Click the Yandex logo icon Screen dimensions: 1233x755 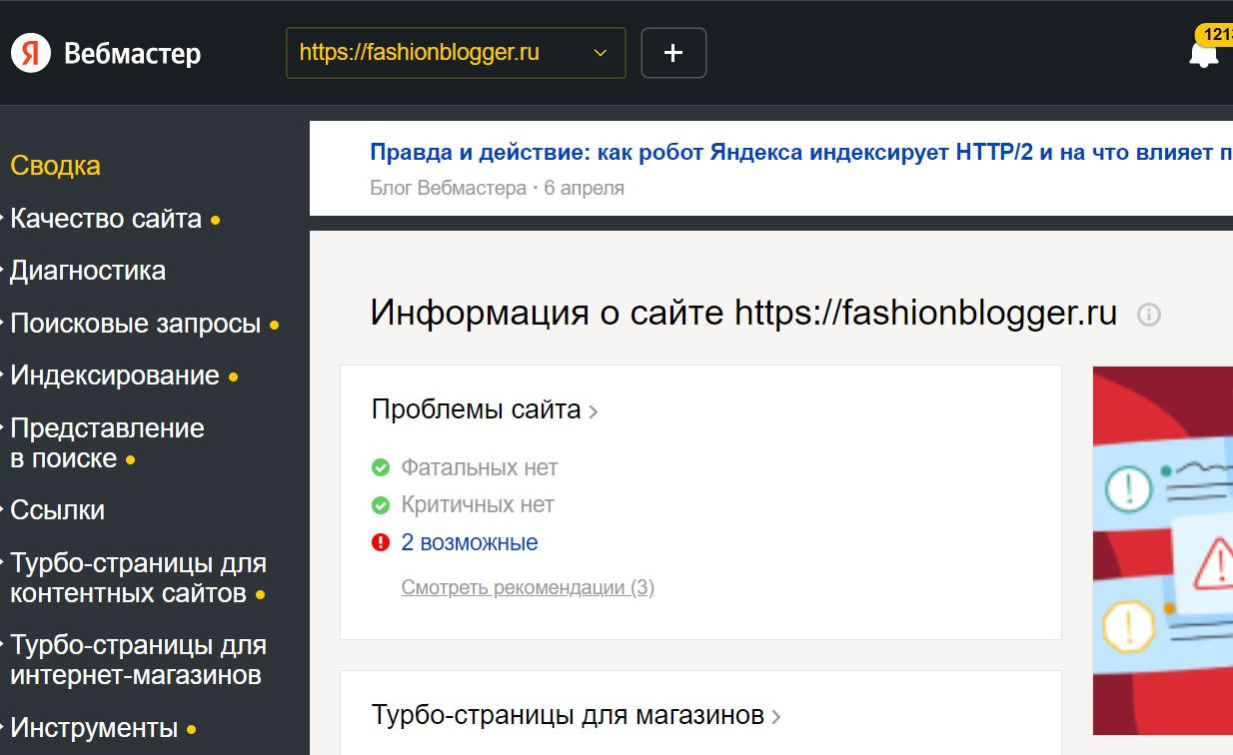click(x=31, y=52)
